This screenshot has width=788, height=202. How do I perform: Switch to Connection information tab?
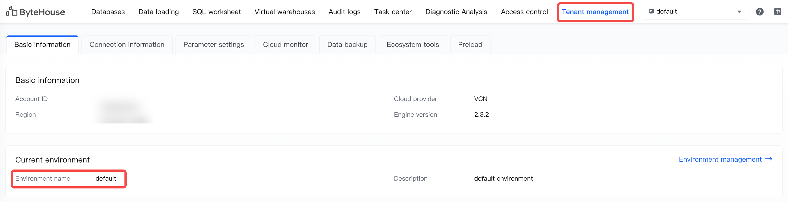[x=127, y=44]
